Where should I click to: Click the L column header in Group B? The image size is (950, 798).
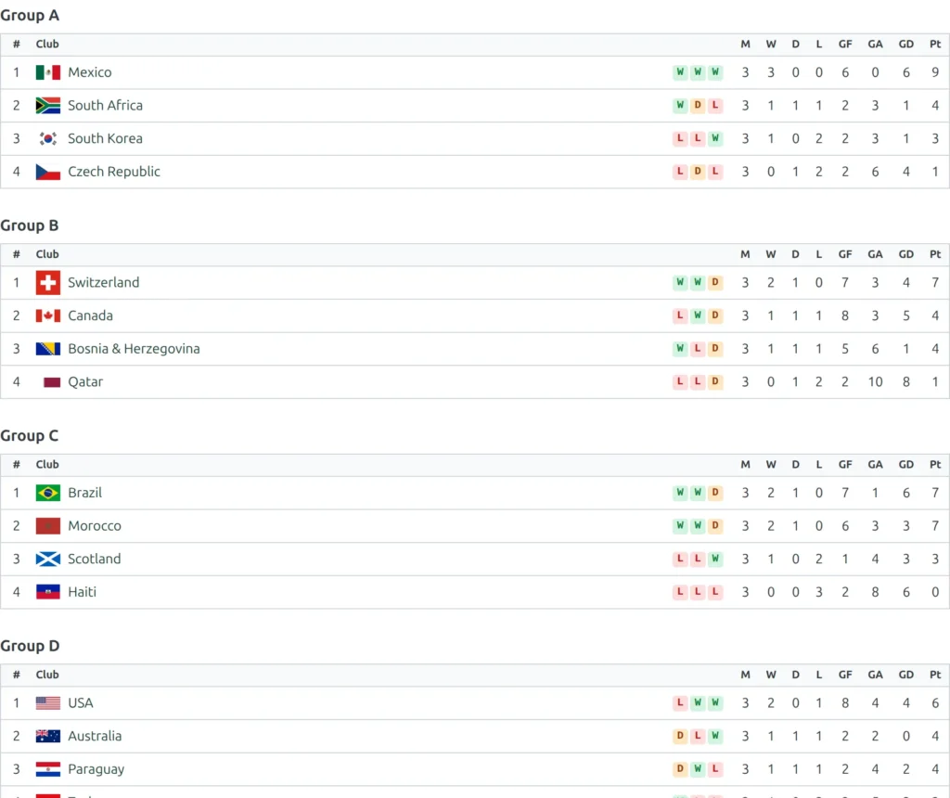(x=818, y=254)
